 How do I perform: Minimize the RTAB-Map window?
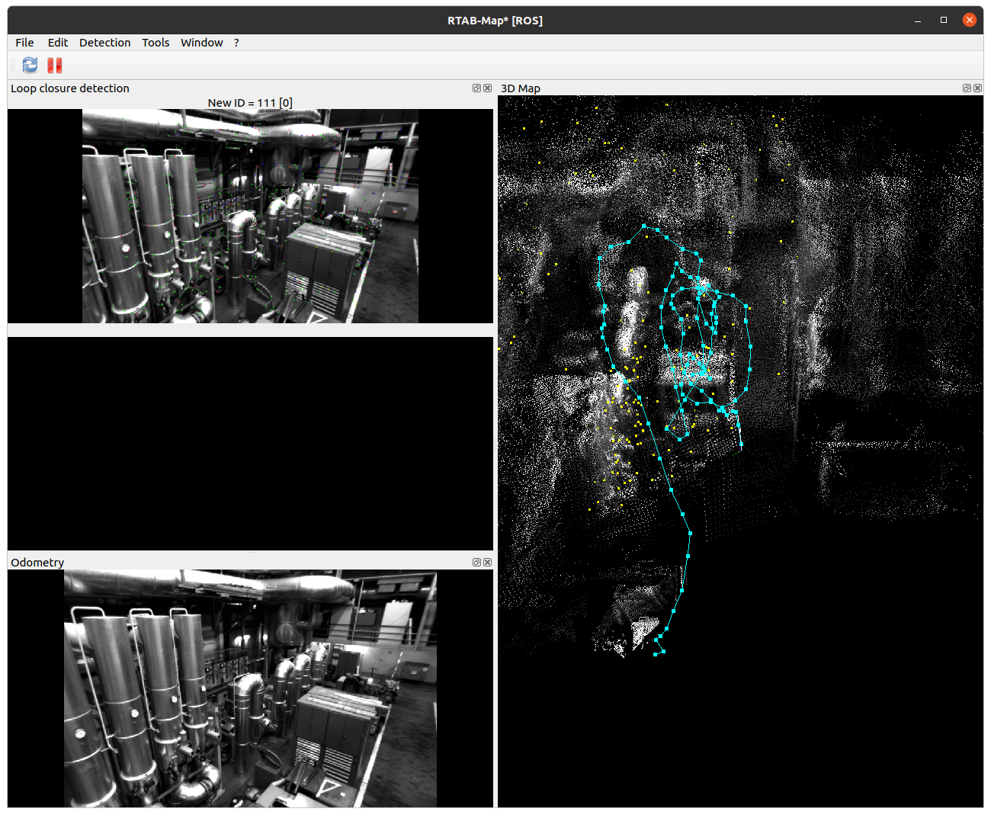(x=918, y=21)
